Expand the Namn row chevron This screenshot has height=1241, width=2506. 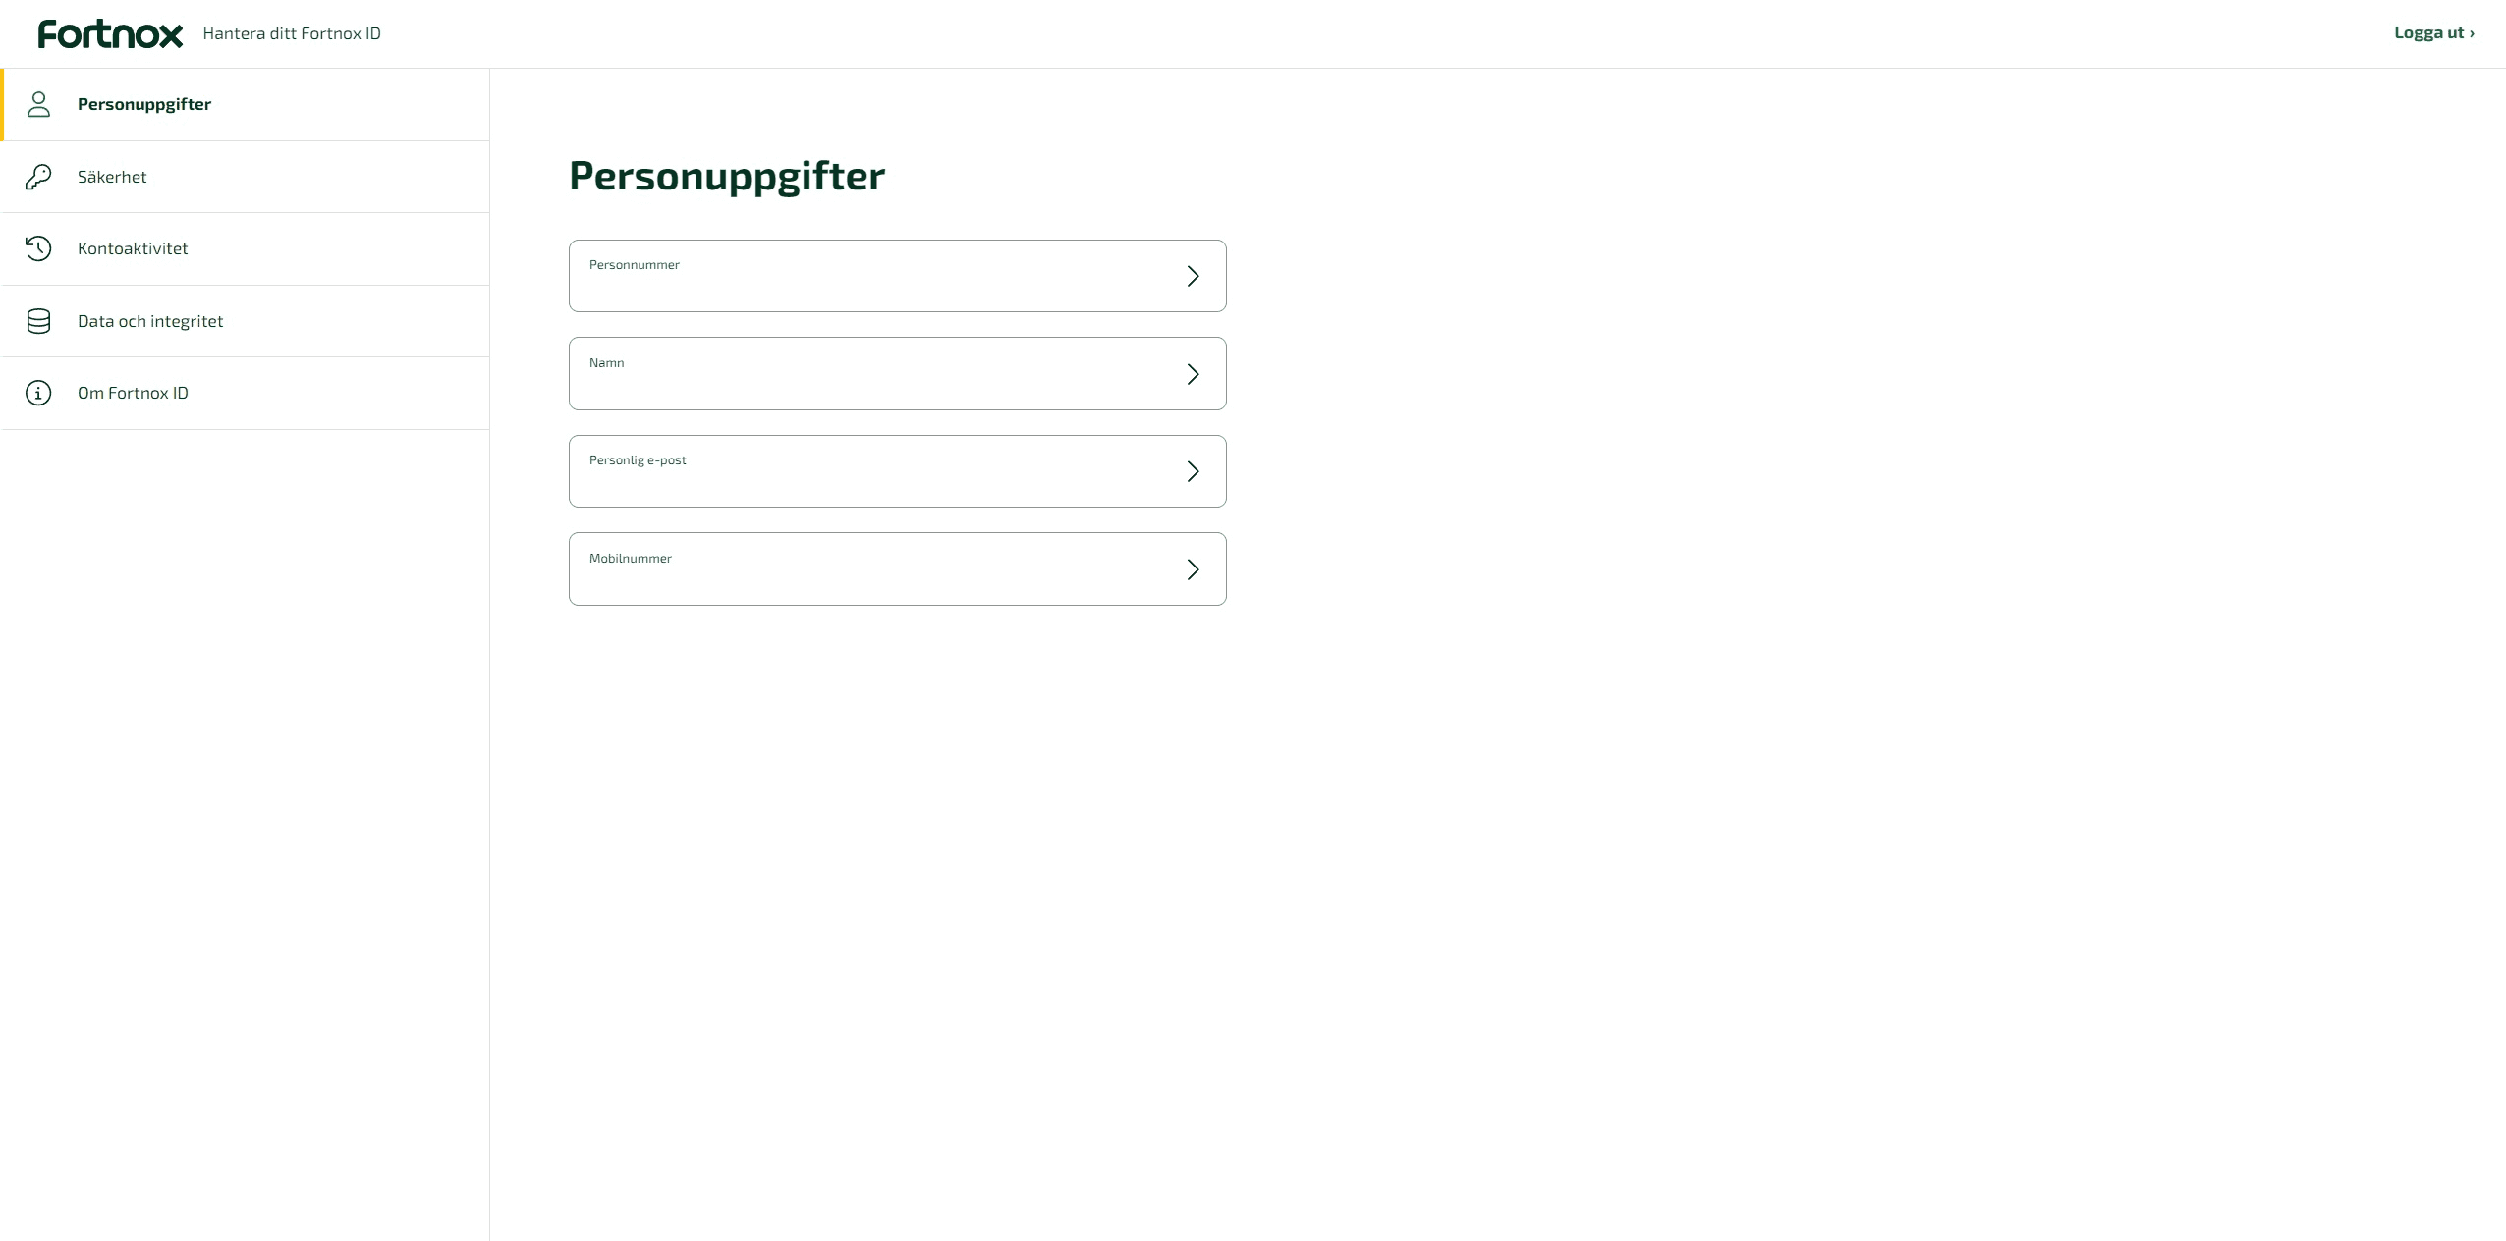coord(1193,374)
